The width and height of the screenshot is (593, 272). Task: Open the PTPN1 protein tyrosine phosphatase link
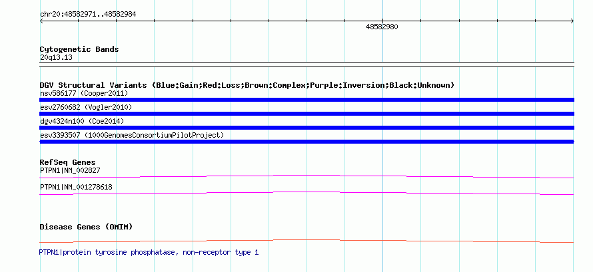tap(149, 253)
